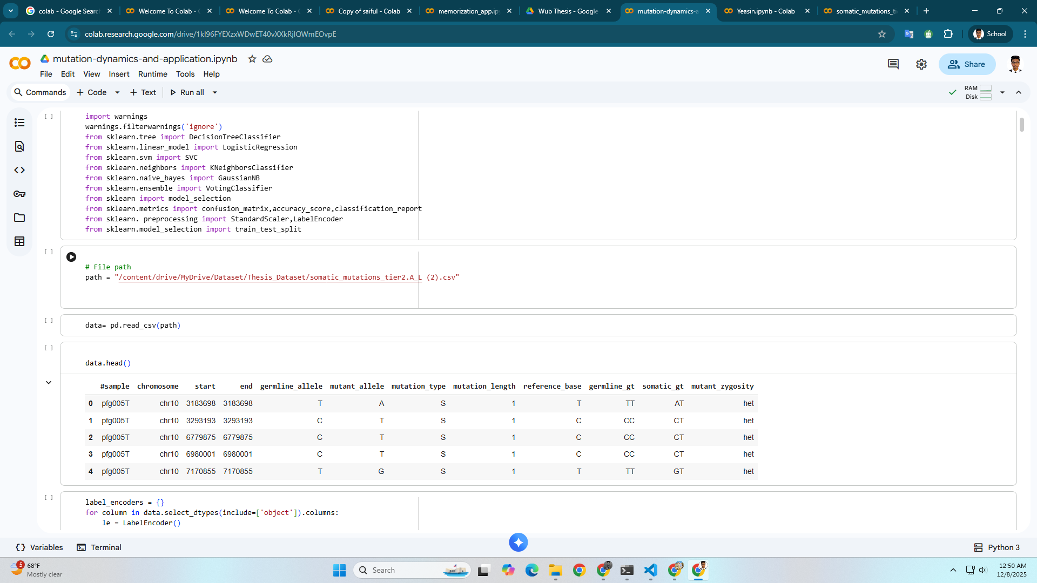1037x583 pixels.
Task: Open the Secrets panel with key icon
Action: click(19, 194)
